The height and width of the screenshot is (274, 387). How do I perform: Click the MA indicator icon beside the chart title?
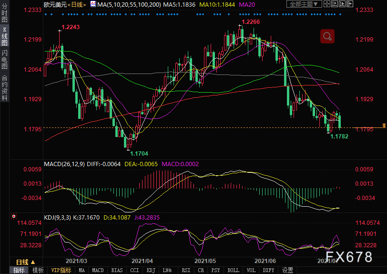[x=93, y=4]
